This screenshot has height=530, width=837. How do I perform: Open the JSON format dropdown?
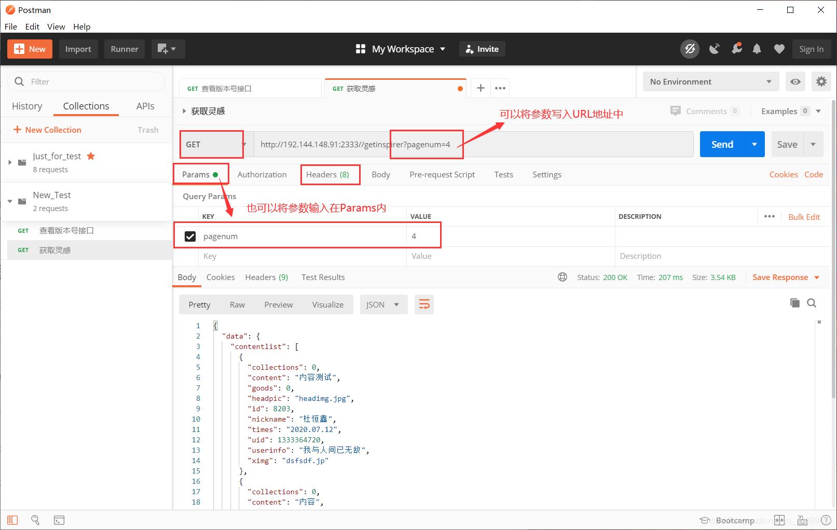[x=383, y=304]
